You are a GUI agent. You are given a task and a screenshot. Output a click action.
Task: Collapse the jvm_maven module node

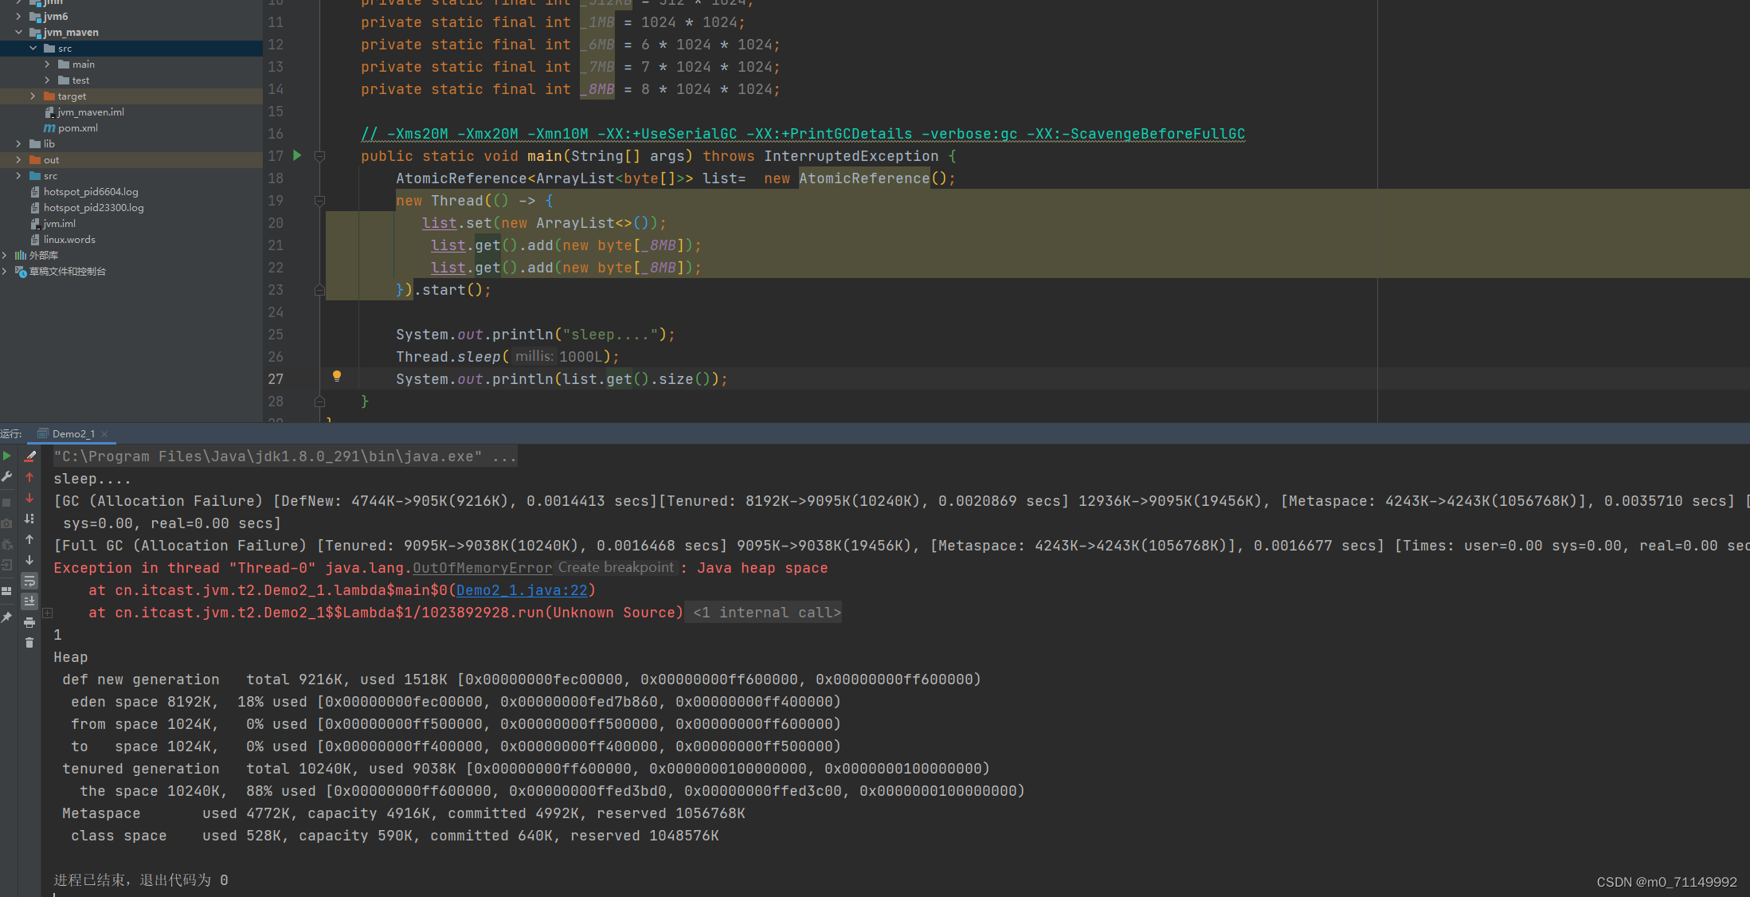pos(18,33)
